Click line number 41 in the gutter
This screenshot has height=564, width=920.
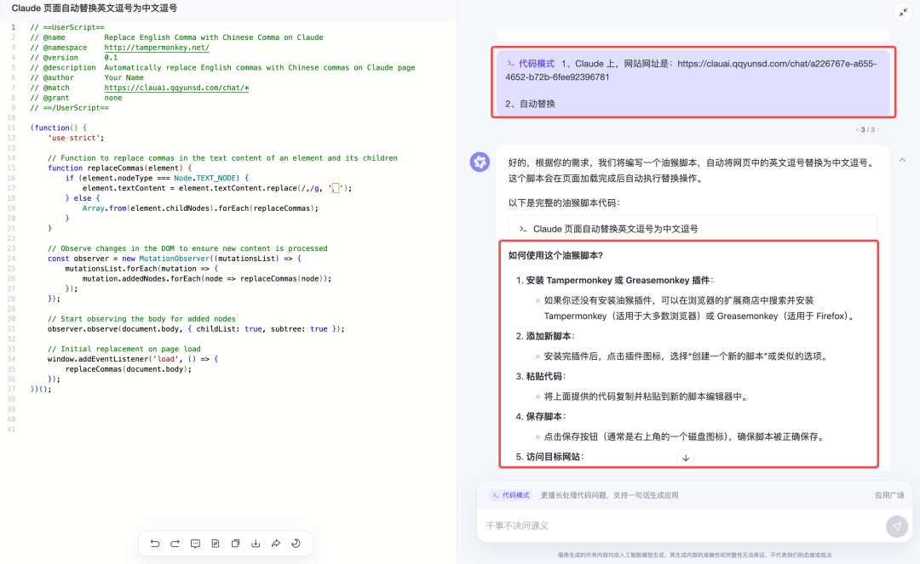coord(11,430)
